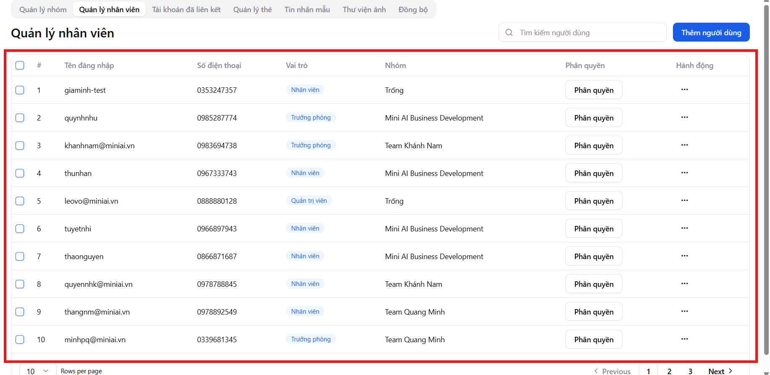The width and height of the screenshot is (770, 375).
Task: Click Phân quyền button for quyennhk@miniai.vn
Action: [x=593, y=284]
